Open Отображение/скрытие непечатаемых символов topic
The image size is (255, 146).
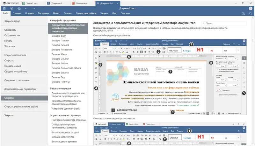click(x=68, y=126)
